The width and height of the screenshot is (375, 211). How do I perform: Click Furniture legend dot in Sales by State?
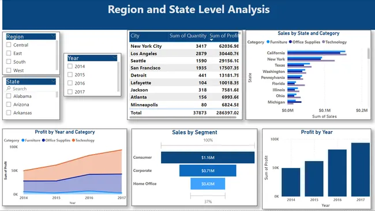click(268, 42)
